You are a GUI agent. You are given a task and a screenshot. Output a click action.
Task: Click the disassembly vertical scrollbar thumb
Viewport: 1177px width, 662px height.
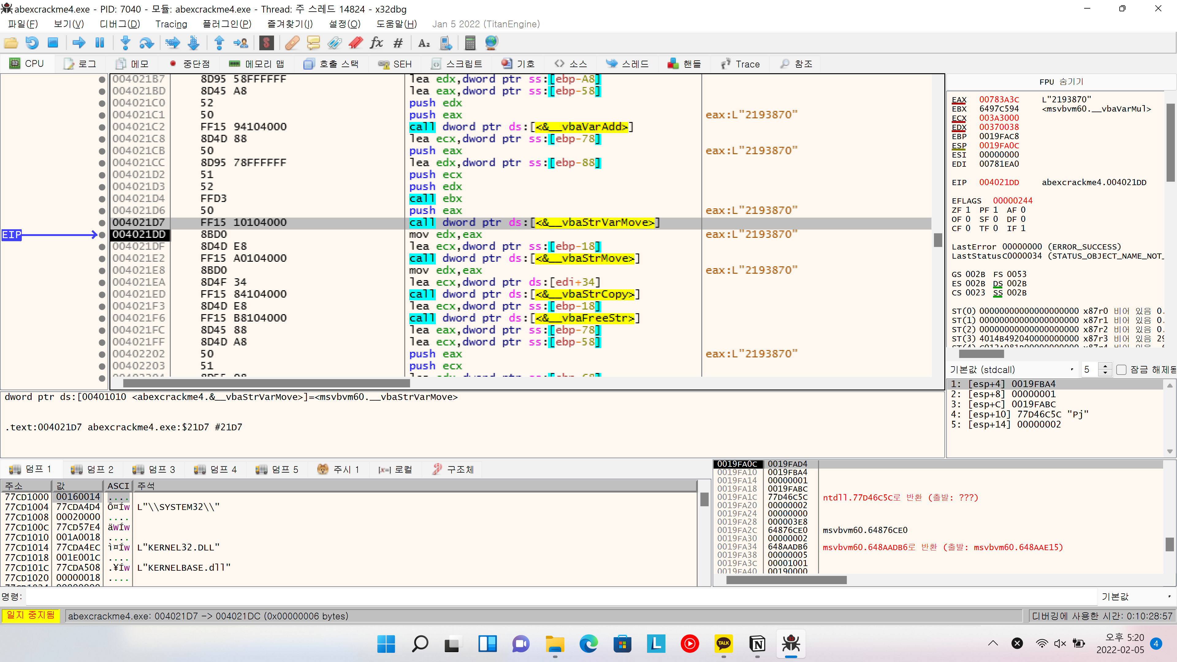[938, 240]
